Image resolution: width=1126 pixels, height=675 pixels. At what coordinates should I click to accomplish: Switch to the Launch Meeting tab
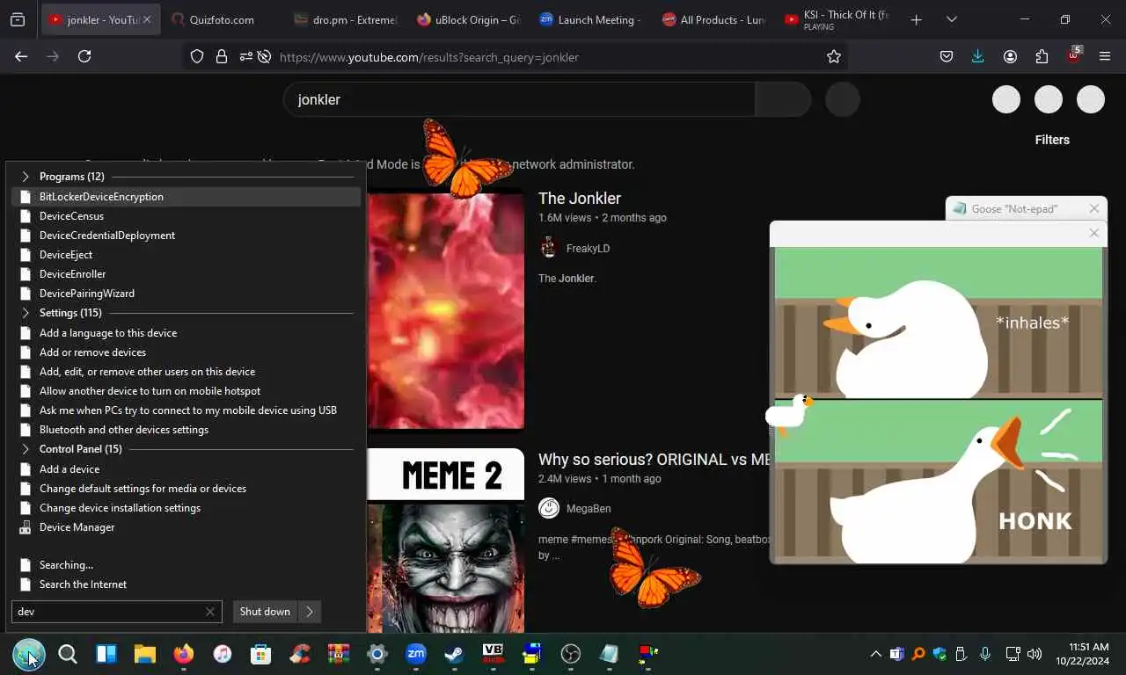pyautogui.click(x=591, y=19)
